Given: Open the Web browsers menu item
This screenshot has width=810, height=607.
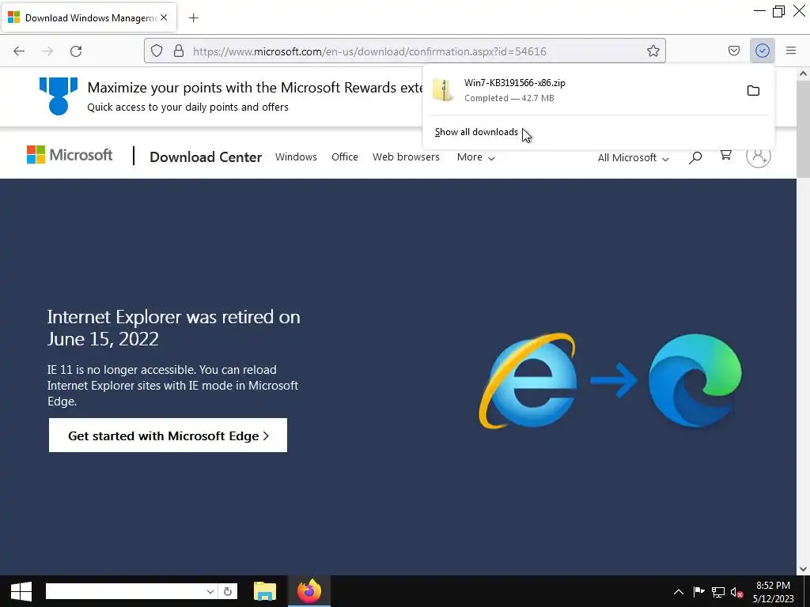Looking at the screenshot, I should [406, 157].
